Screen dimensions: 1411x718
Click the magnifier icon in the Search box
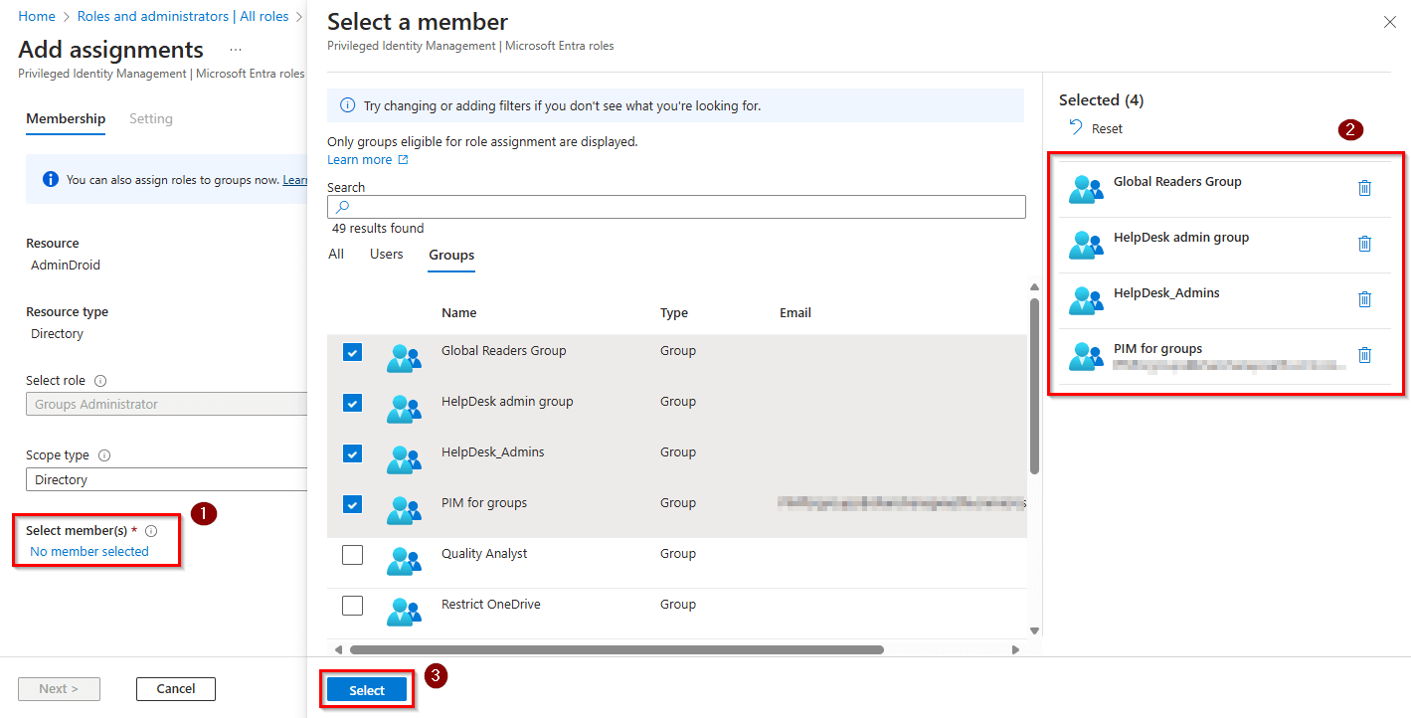tap(342, 207)
